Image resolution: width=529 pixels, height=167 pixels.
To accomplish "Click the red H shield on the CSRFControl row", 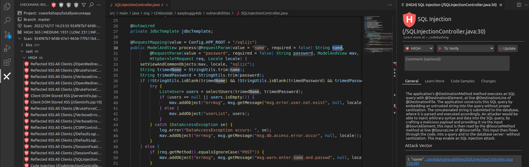I will pos(27,127).
